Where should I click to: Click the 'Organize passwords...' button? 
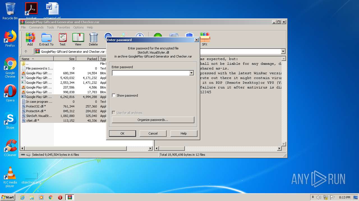153,120
